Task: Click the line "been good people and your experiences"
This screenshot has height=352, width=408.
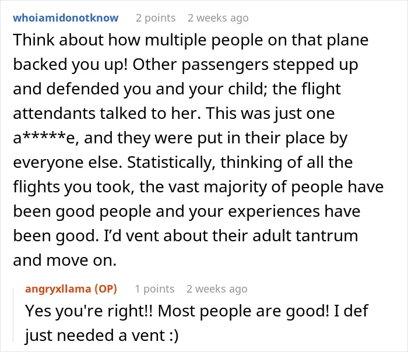Action: (x=187, y=212)
